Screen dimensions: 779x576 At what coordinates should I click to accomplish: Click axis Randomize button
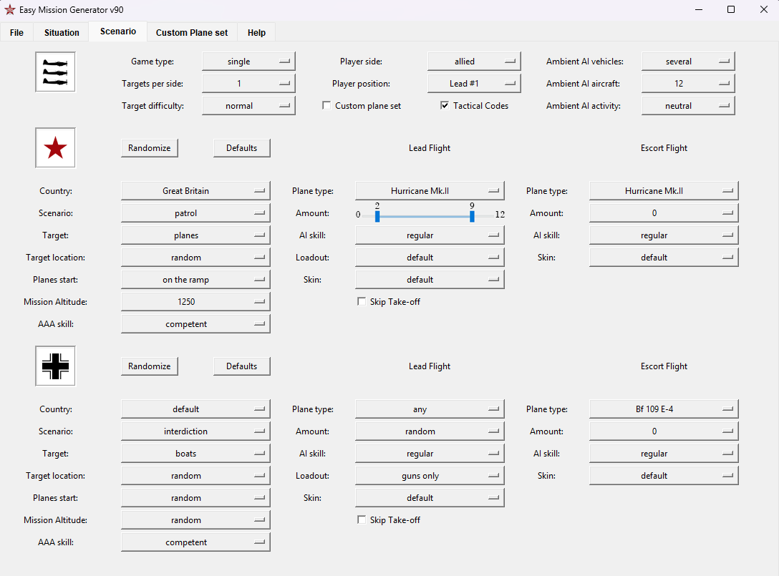[x=150, y=366]
